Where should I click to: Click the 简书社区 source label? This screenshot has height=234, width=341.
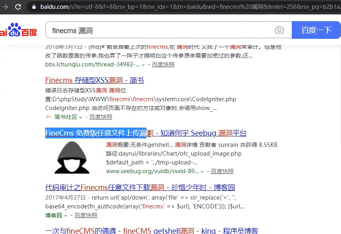pos(66,117)
